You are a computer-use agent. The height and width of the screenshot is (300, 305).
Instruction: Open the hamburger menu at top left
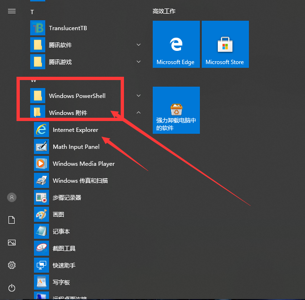click(x=12, y=11)
